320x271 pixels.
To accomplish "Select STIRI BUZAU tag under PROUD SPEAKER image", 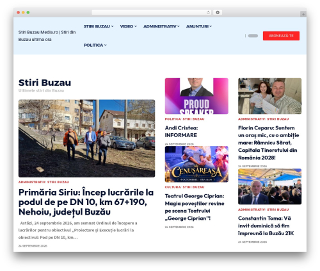I will [x=193, y=119].
